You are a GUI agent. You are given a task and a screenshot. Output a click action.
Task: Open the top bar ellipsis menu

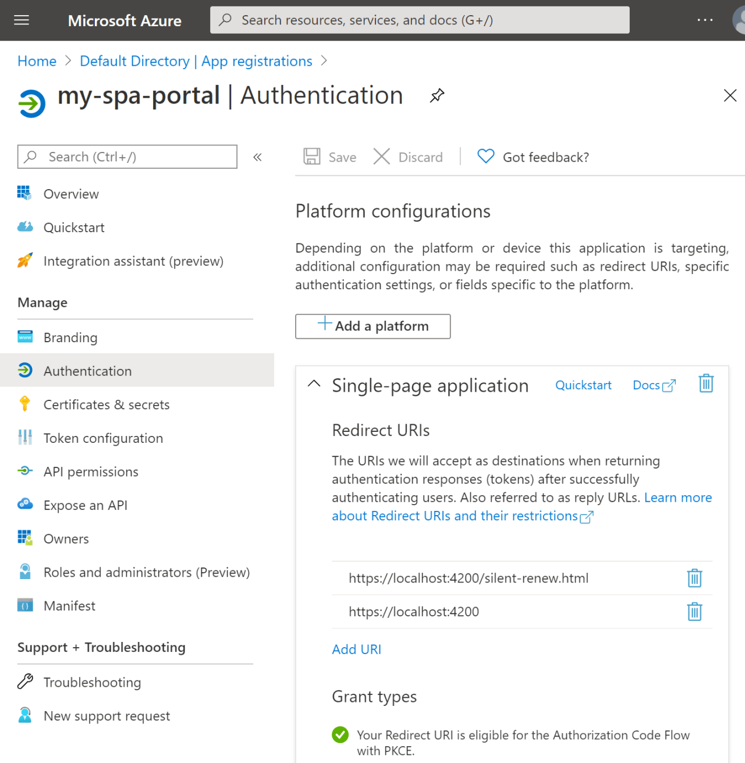(704, 20)
